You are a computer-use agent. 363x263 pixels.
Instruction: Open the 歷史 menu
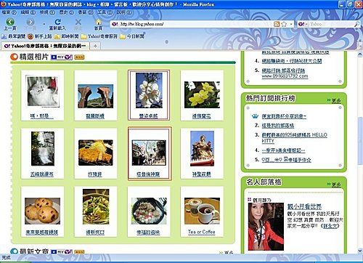click(x=67, y=12)
